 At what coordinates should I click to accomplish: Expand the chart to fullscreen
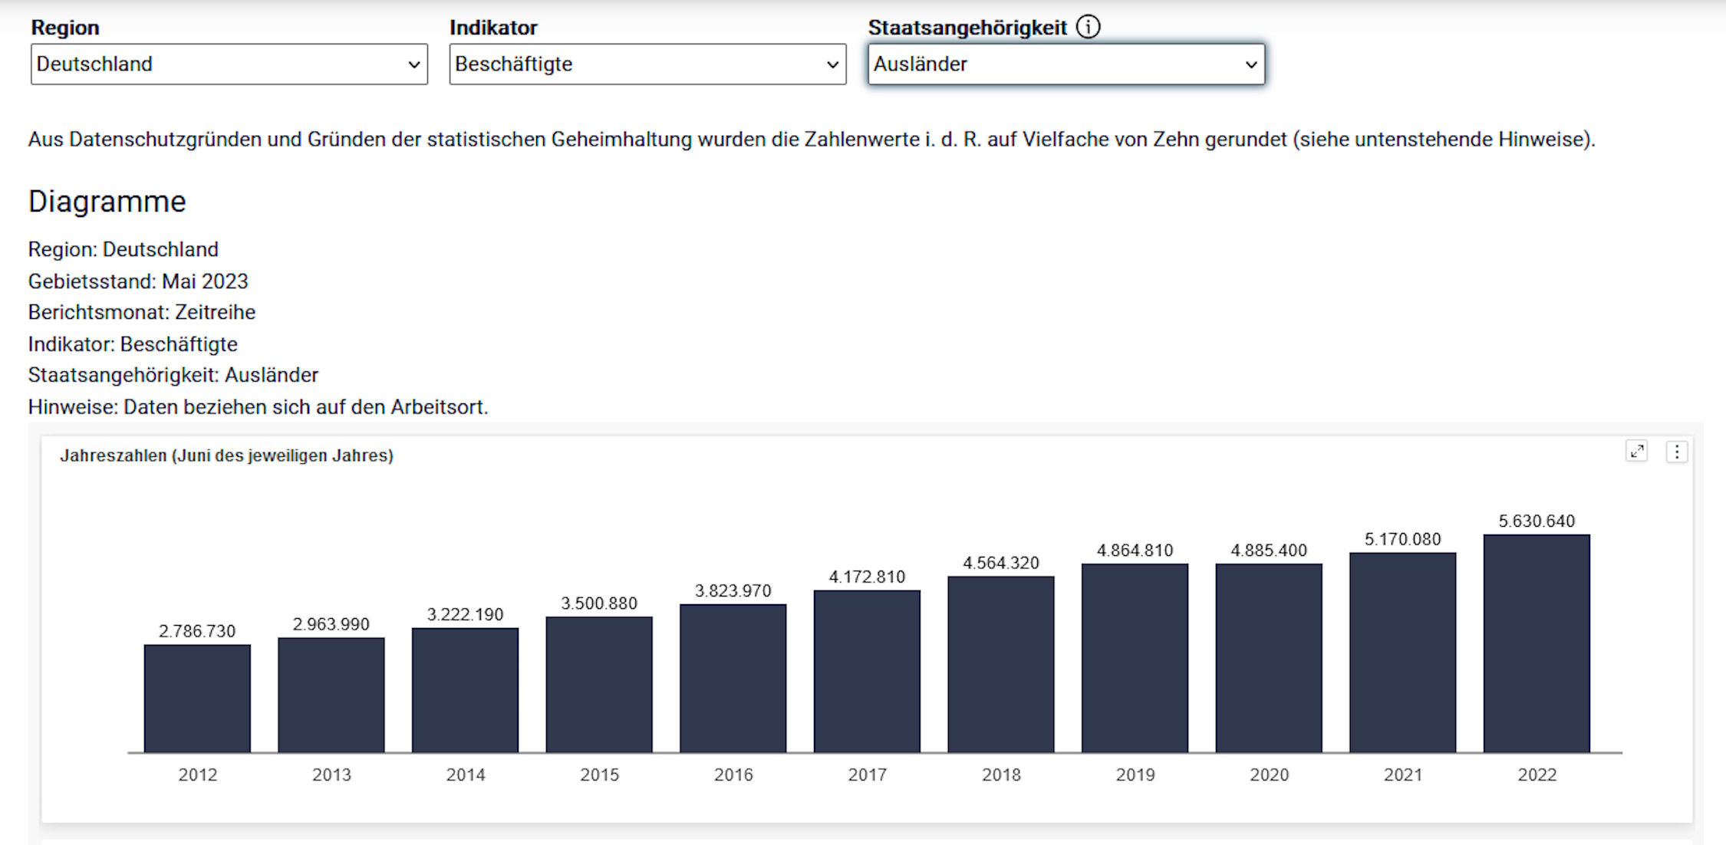pos(1636,452)
